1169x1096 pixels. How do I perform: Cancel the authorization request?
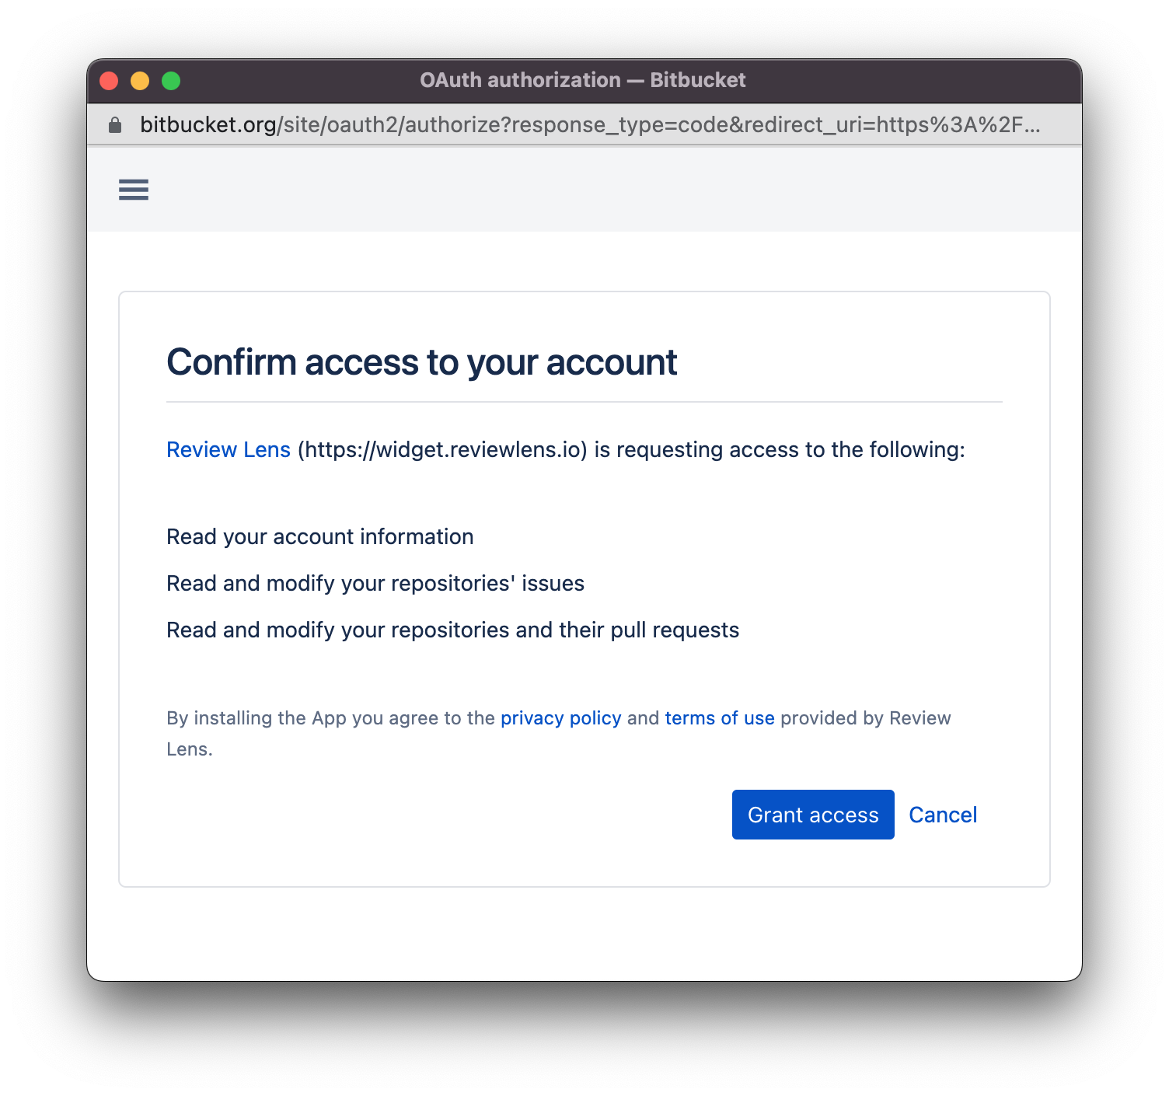(942, 815)
